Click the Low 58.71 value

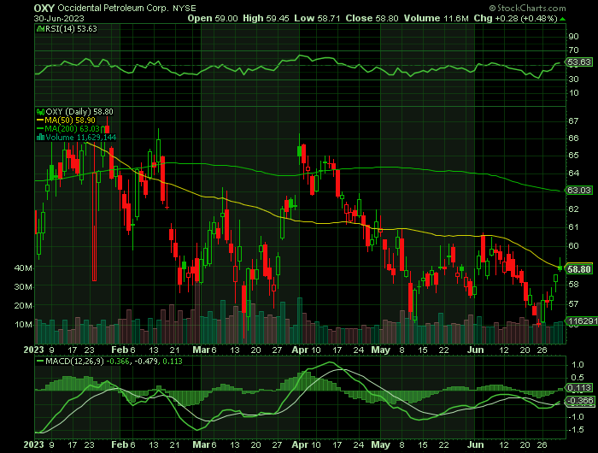(317, 18)
